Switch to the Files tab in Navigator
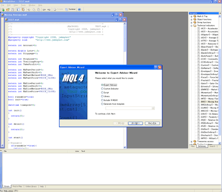Image resolution: width=222 pixels, height=192 pixels. click(193, 146)
